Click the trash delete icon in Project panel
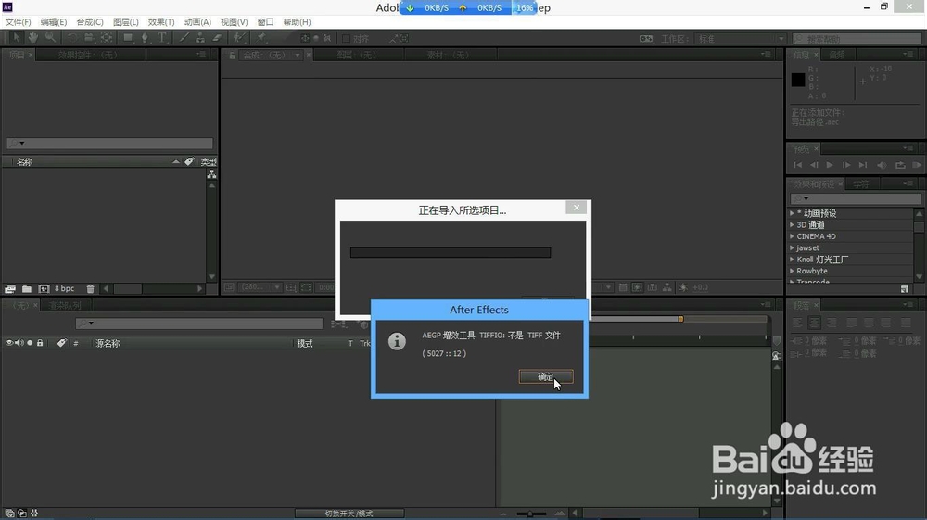Image resolution: width=927 pixels, height=520 pixels. pos(91,289)
